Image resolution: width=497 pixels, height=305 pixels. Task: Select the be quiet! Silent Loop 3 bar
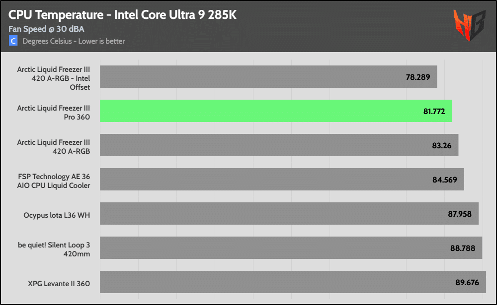[x=291, y=247]
